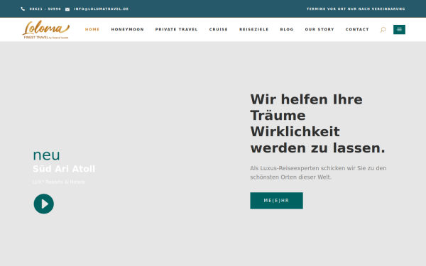Click the info@lolomatravel.de email link
This screenshot has height=266, width=426.
point(102,9)
